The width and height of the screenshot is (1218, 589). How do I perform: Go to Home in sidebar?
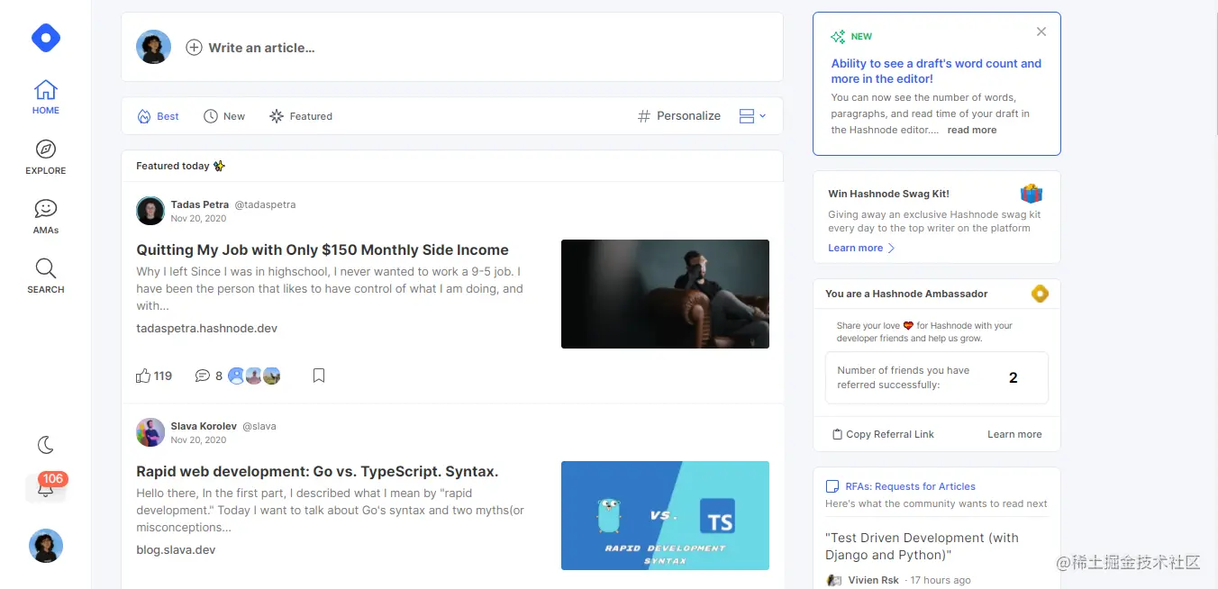tap(46, 97)
